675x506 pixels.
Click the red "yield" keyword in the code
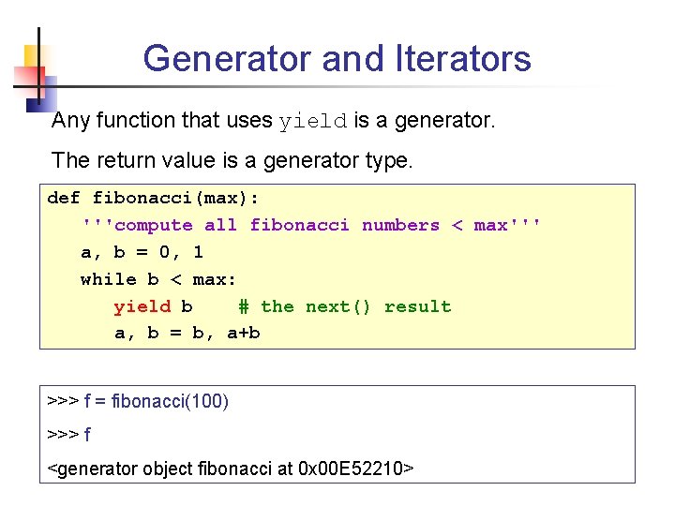coord(142,306)
